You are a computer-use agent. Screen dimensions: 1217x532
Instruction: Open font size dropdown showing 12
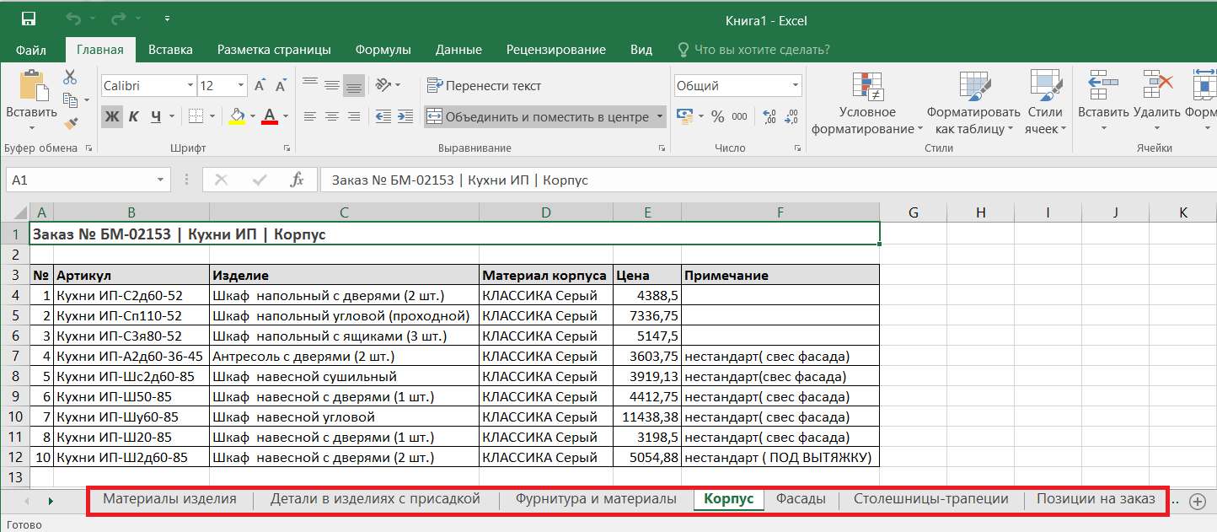(222, 86)
